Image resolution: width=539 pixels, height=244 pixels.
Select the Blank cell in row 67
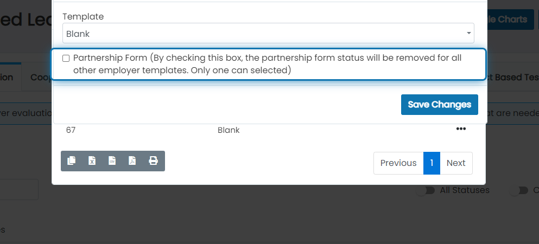pos(229,130)
